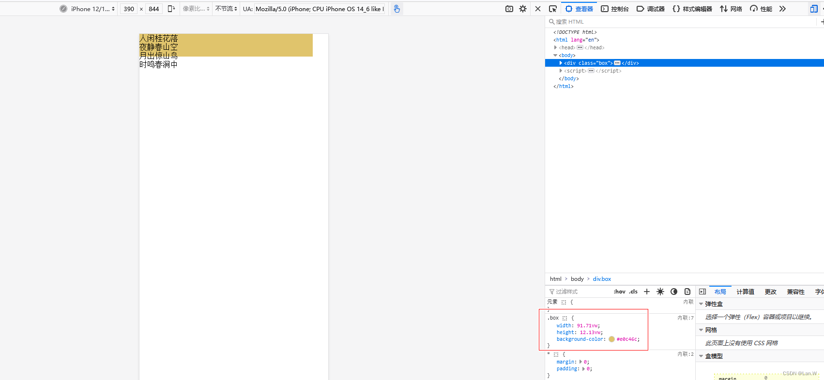Select the 兼容性 compatibility sidebar tab
Screen dimensions: 824x380
795,292
